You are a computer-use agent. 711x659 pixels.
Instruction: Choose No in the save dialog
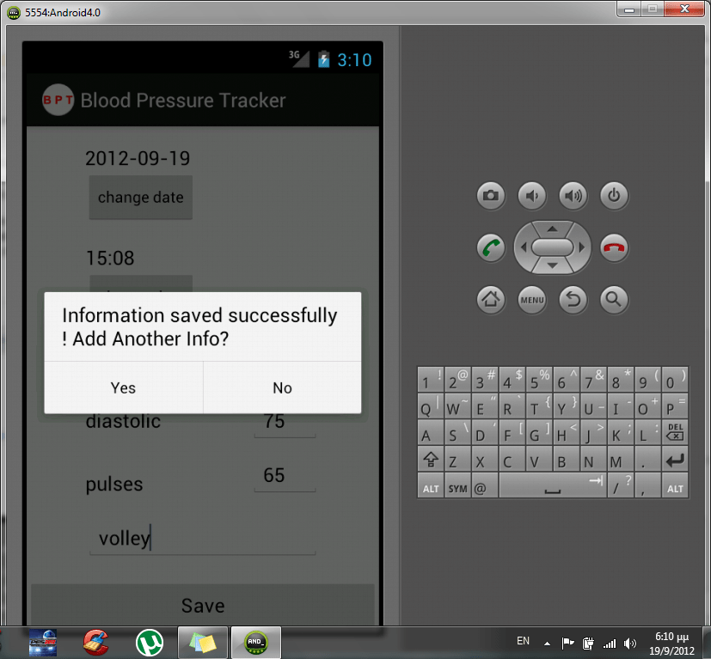coord(281,387)
